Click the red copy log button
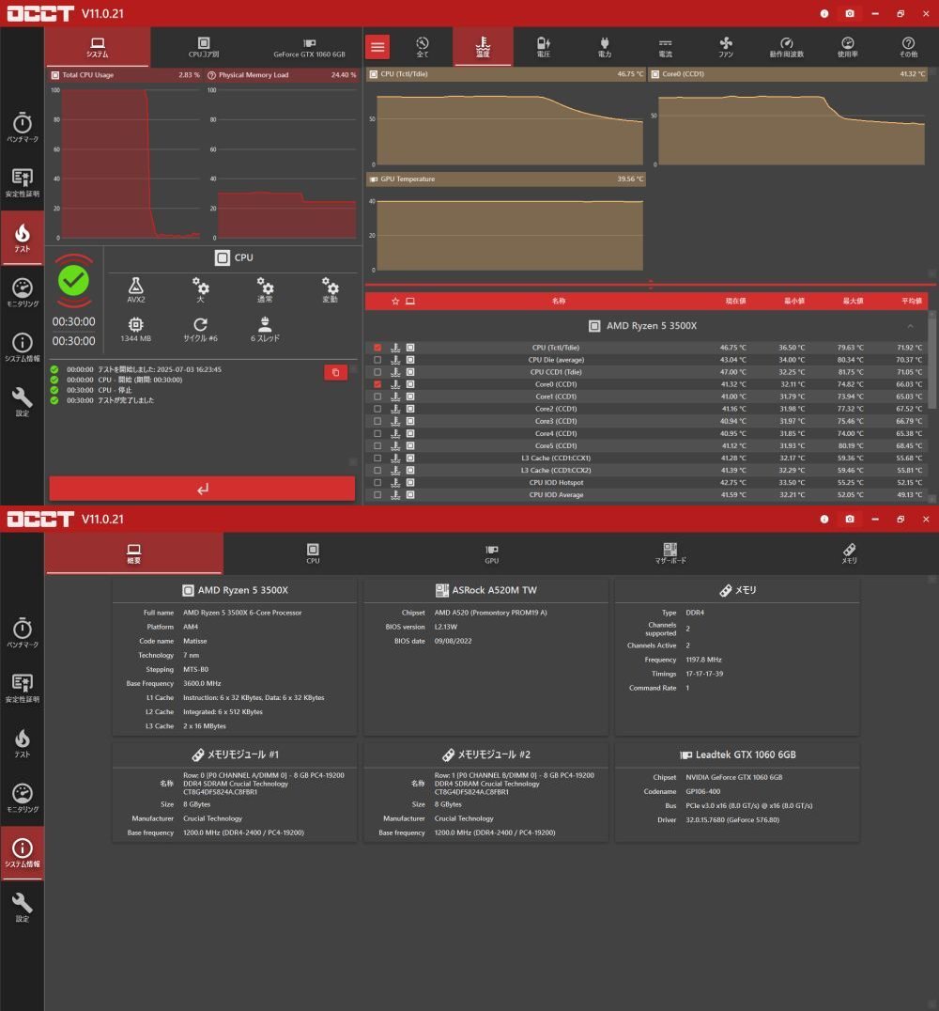This screenshot has height=1011, width=939. [335, 372]
